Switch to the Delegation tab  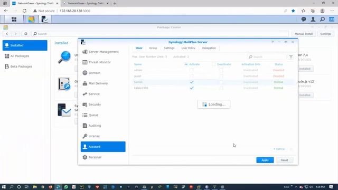(209, 48)
